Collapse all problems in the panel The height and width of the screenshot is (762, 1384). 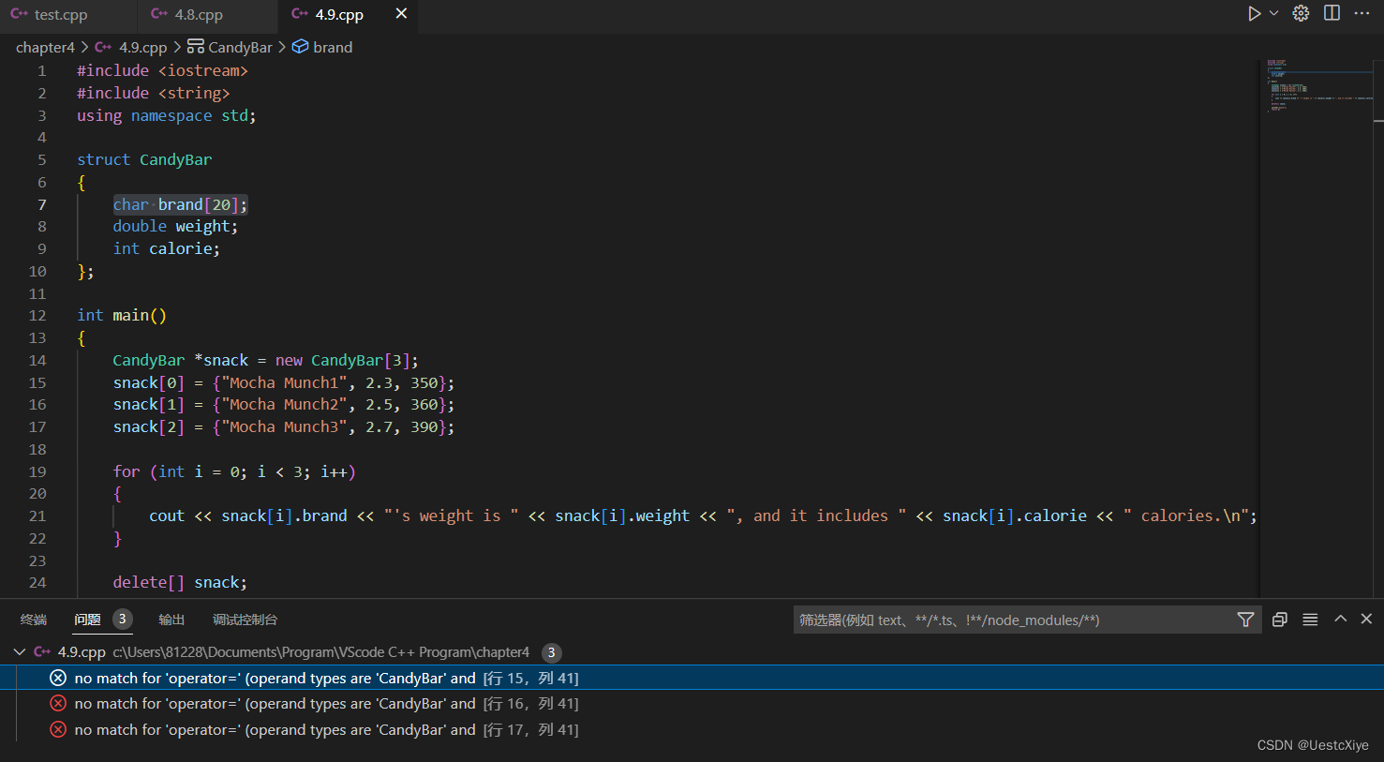click(1280, 620)
